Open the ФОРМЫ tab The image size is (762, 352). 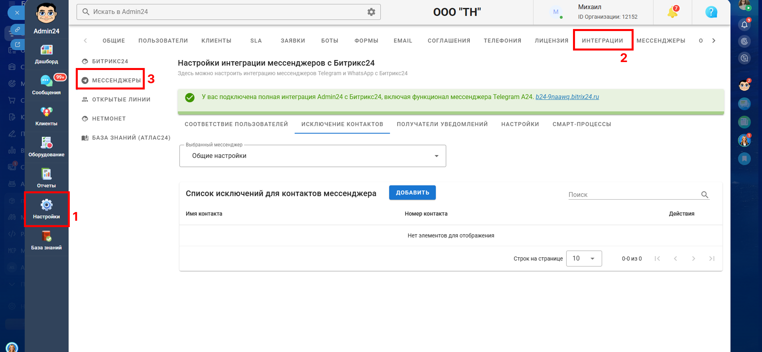point(366,41)
